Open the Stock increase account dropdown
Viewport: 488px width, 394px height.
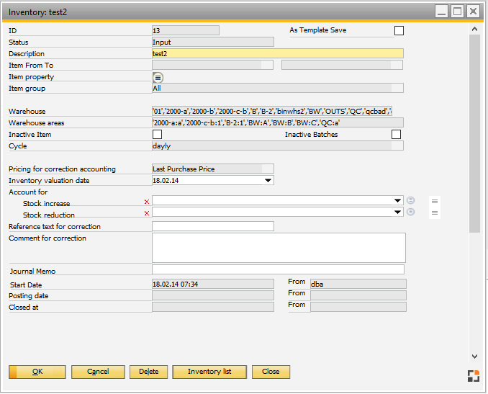click(398, 201)
